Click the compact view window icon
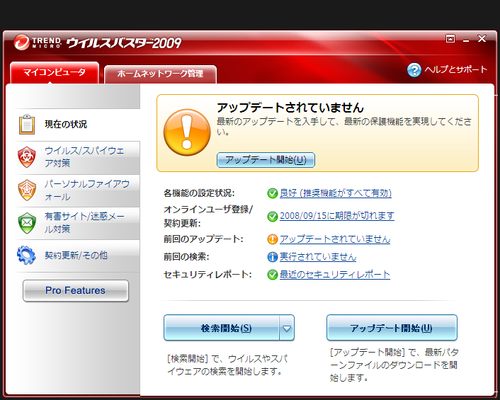500x400 pixels. point(450,38)
